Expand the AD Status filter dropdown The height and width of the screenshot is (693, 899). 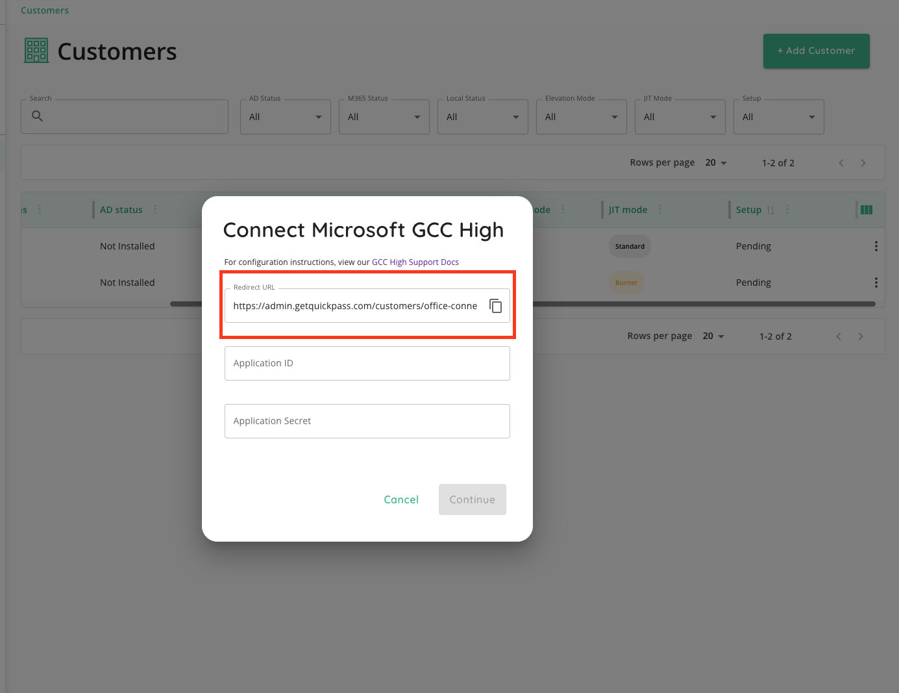point(286,117)
